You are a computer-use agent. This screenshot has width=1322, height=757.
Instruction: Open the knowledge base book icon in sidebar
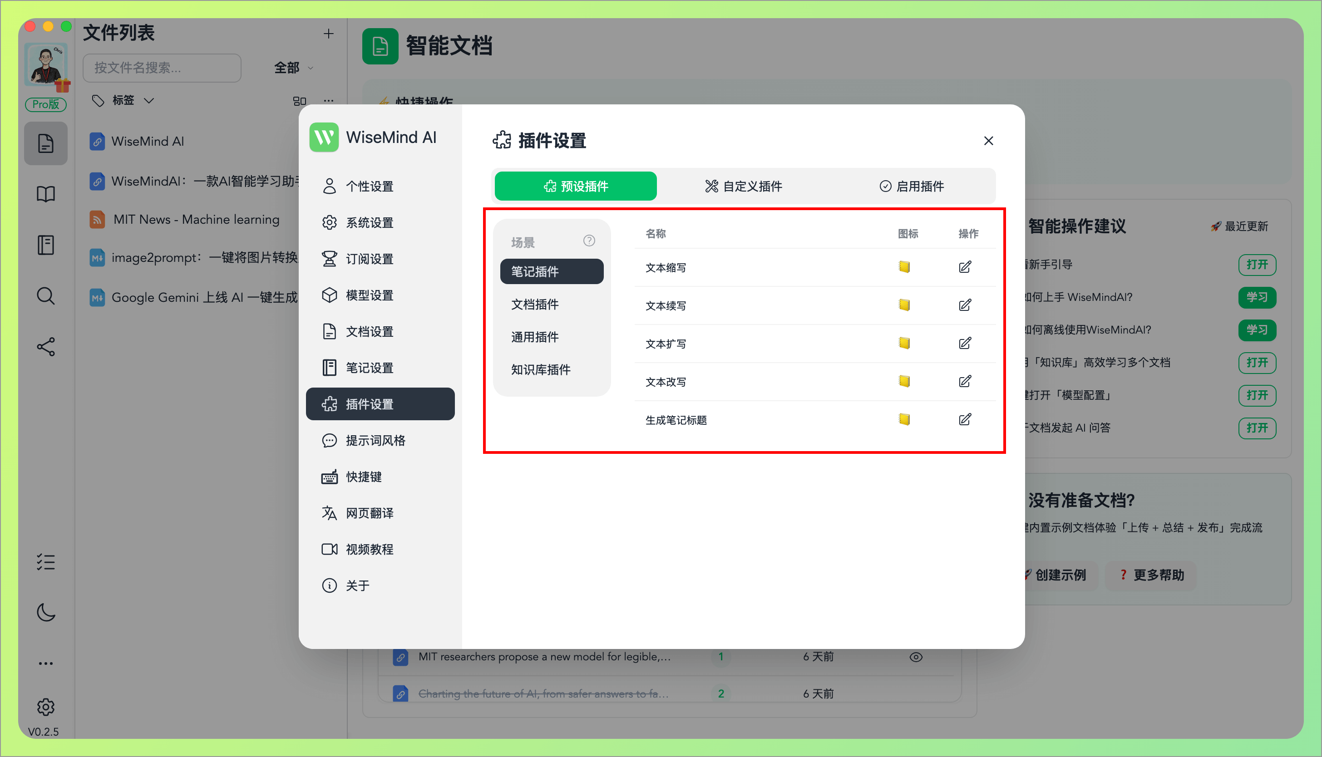coord(46,194)
